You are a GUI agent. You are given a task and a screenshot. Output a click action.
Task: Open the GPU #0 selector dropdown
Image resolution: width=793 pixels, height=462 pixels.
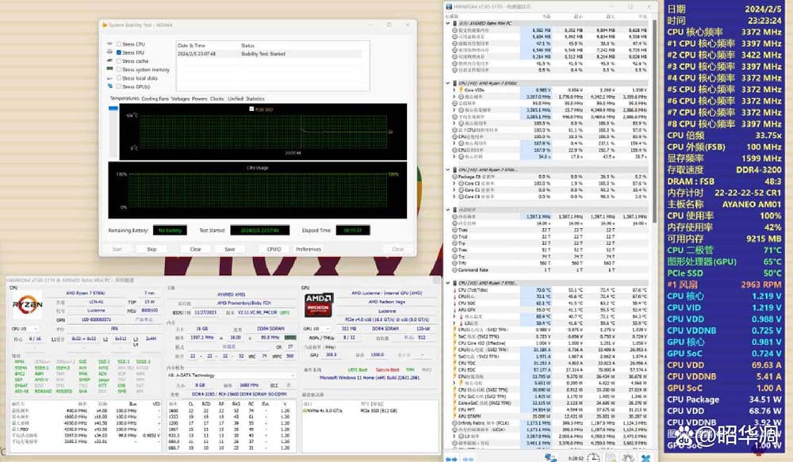(x=316, y=328)
